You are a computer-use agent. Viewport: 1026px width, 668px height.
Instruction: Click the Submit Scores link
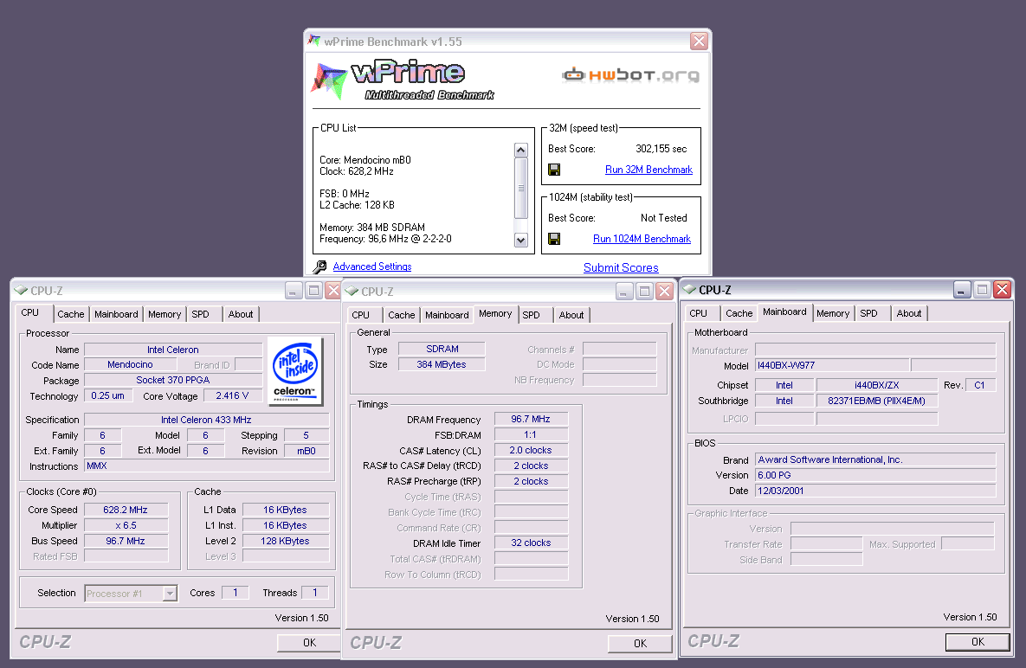(x=621, y=268)
